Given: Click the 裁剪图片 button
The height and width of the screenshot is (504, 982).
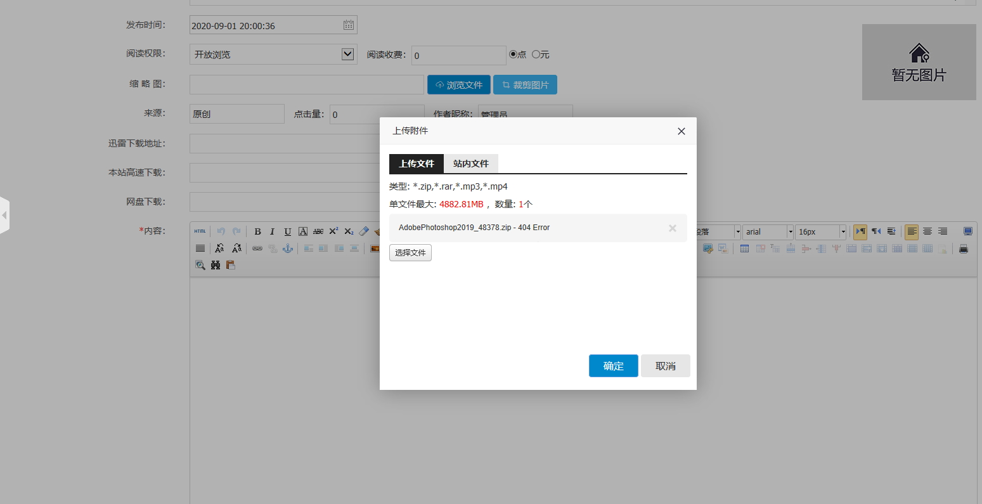Looking at the screenshot, I should tap(525, 84).
